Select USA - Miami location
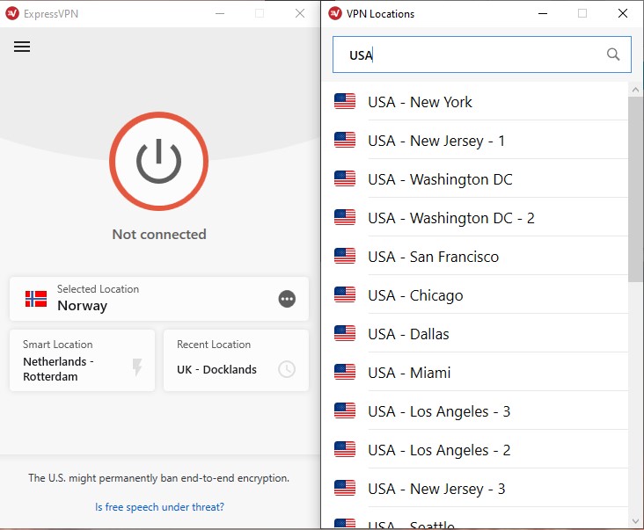 coord(475,372)
